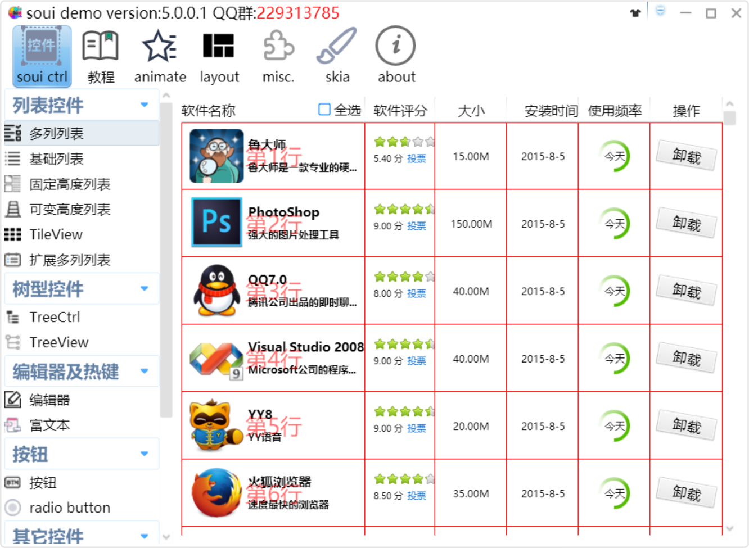The image size is (749, 548).
Task: Open the soui ctrl tab
Action: pyautogui.click(x=42, y=56)
